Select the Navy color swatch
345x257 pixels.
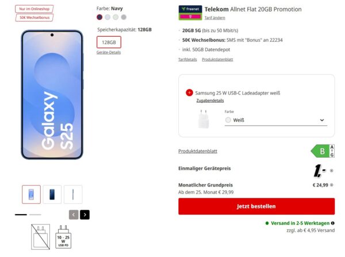(99, 17)
